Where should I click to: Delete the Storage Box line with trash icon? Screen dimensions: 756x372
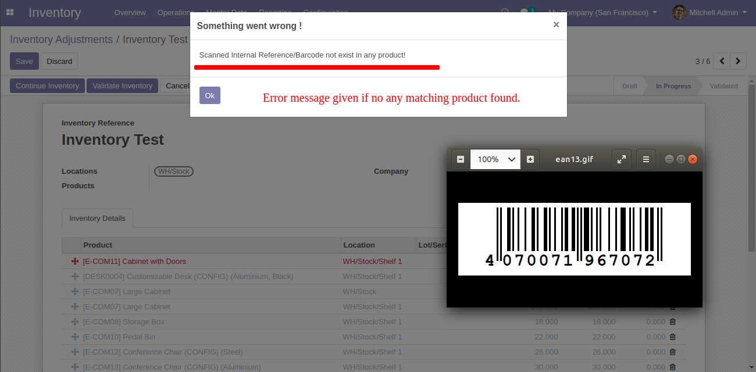pyautogui.click(x=673, y=321)
